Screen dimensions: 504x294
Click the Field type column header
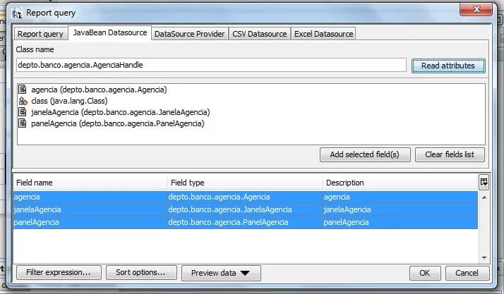click(245, 183)
